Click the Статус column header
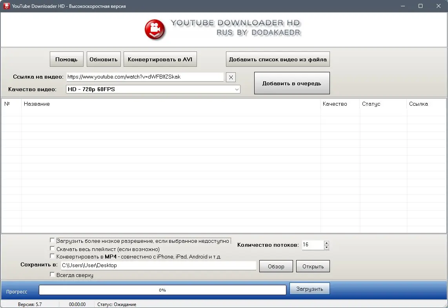448x308 pixels. tap(383, 104)
